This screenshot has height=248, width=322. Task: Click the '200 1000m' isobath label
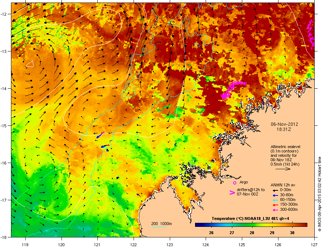click(161, 224)
